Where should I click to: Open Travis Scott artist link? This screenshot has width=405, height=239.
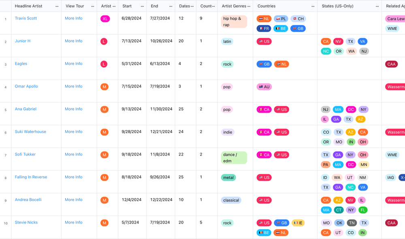pyautogui.click(x=26, y=18)
